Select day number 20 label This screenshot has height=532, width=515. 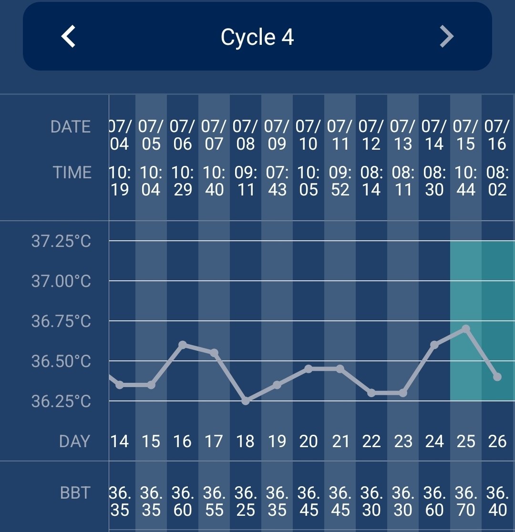[x=309, y=441]
